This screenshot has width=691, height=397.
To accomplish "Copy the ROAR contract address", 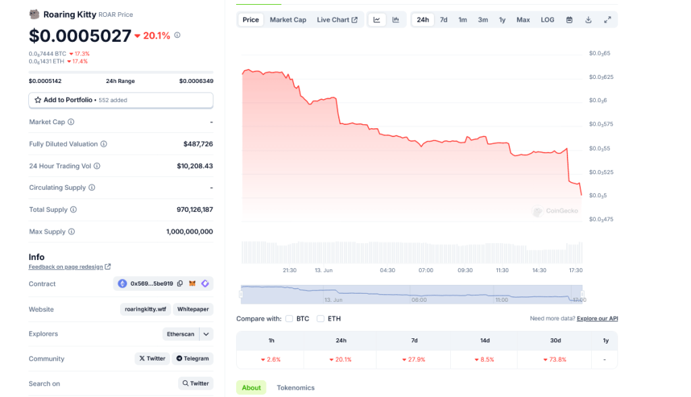I will pyautogui.click(x=180, y=284).
